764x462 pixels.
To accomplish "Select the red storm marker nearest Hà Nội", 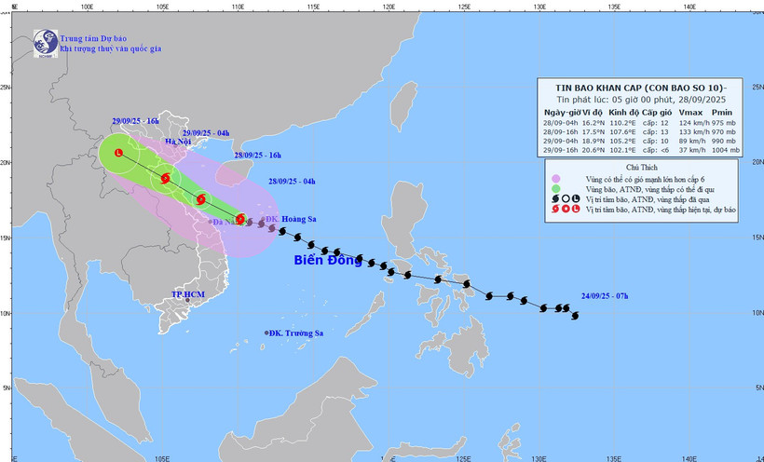I will click(165, 179).
